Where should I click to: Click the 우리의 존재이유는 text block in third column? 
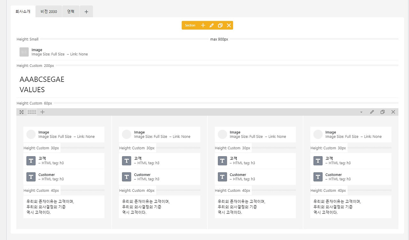point(255,207)
